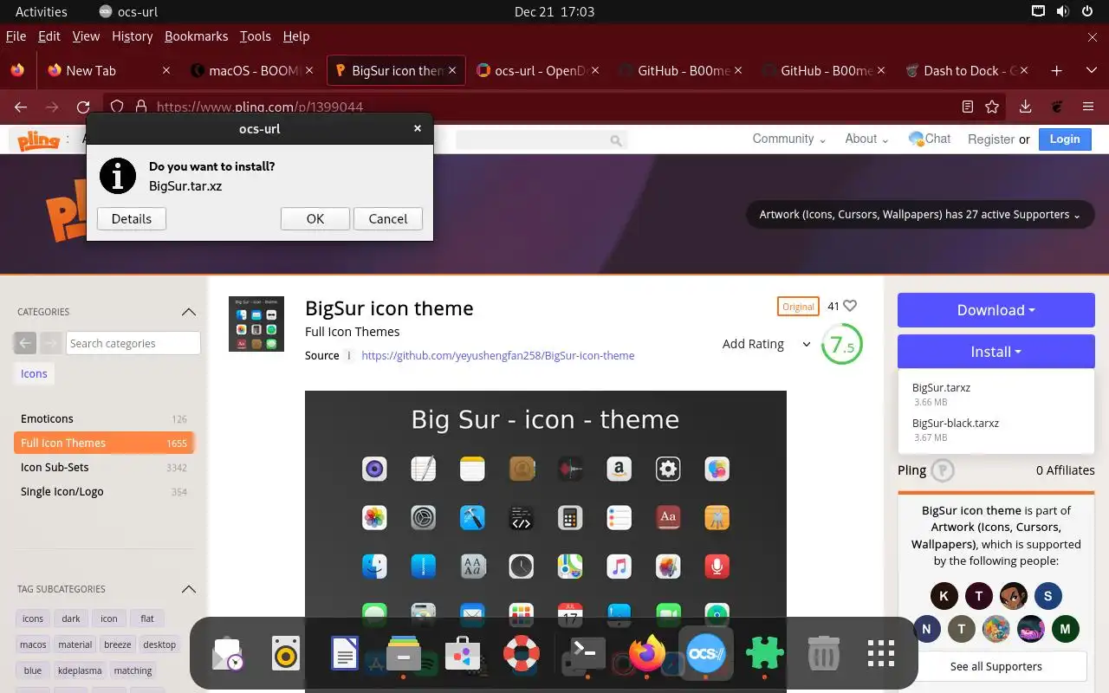Collapse the TAG SUBCATEGORIES section
Viewport: 1109px width, 693px height.
188,589
